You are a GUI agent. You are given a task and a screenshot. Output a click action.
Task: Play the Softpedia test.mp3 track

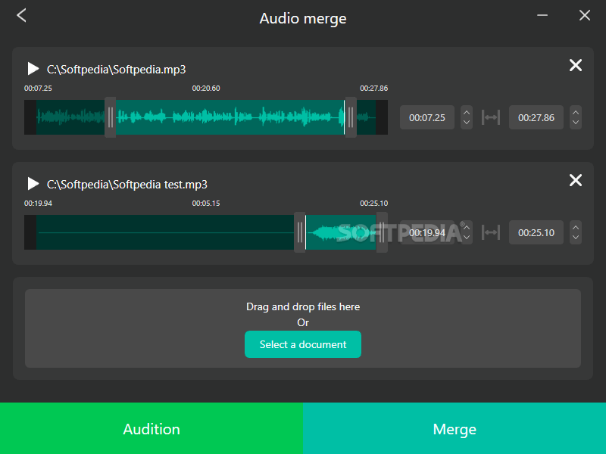click(33, 184)
